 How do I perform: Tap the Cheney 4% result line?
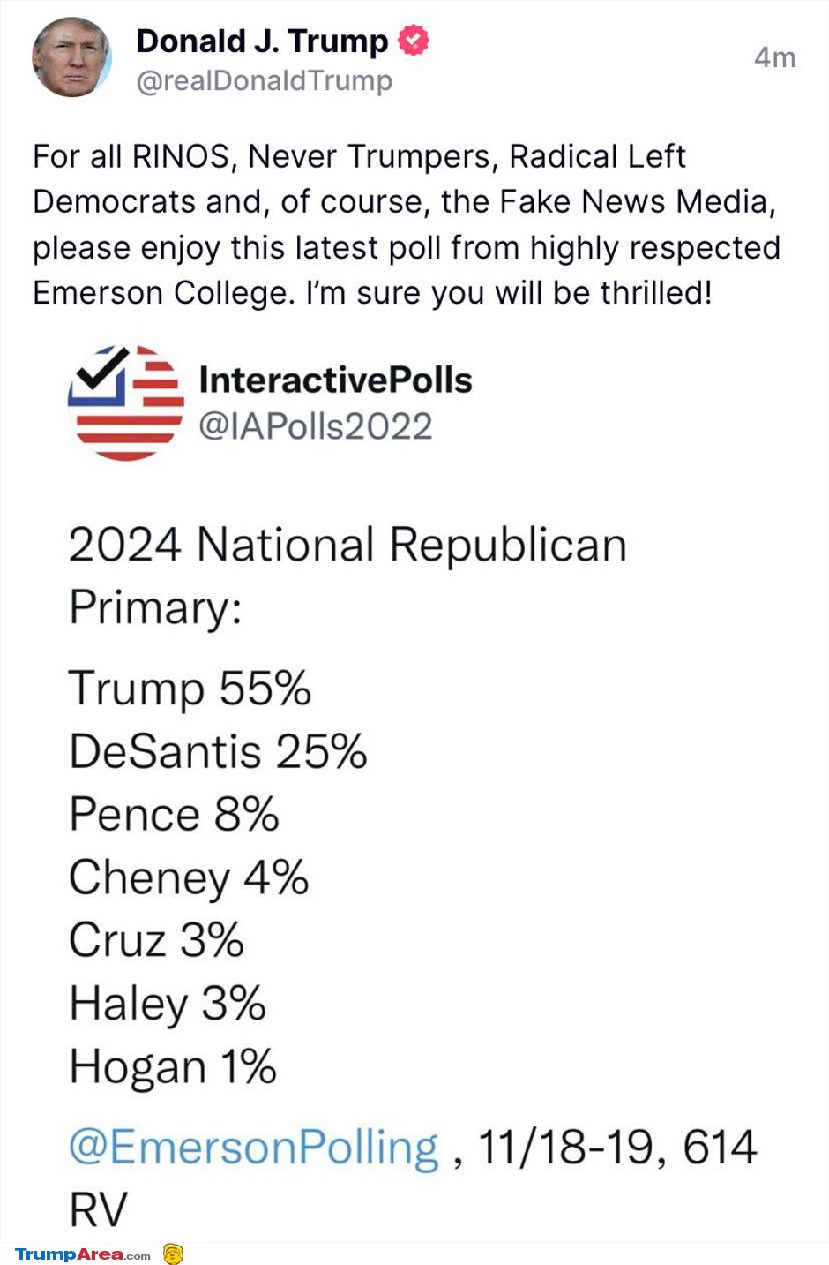(x=189, y=878)
